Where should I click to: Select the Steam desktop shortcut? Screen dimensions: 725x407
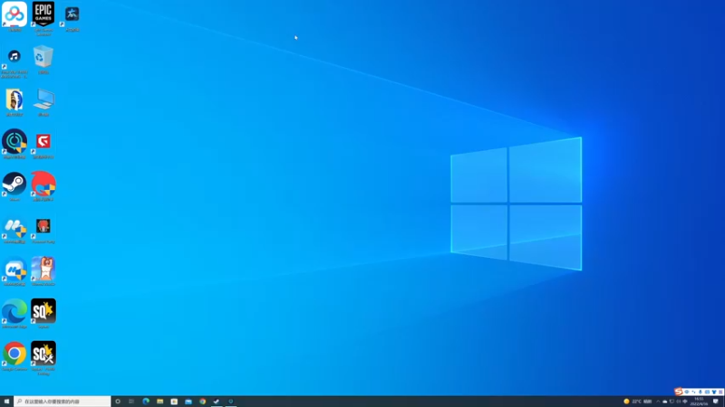click(x=14, y=186)
